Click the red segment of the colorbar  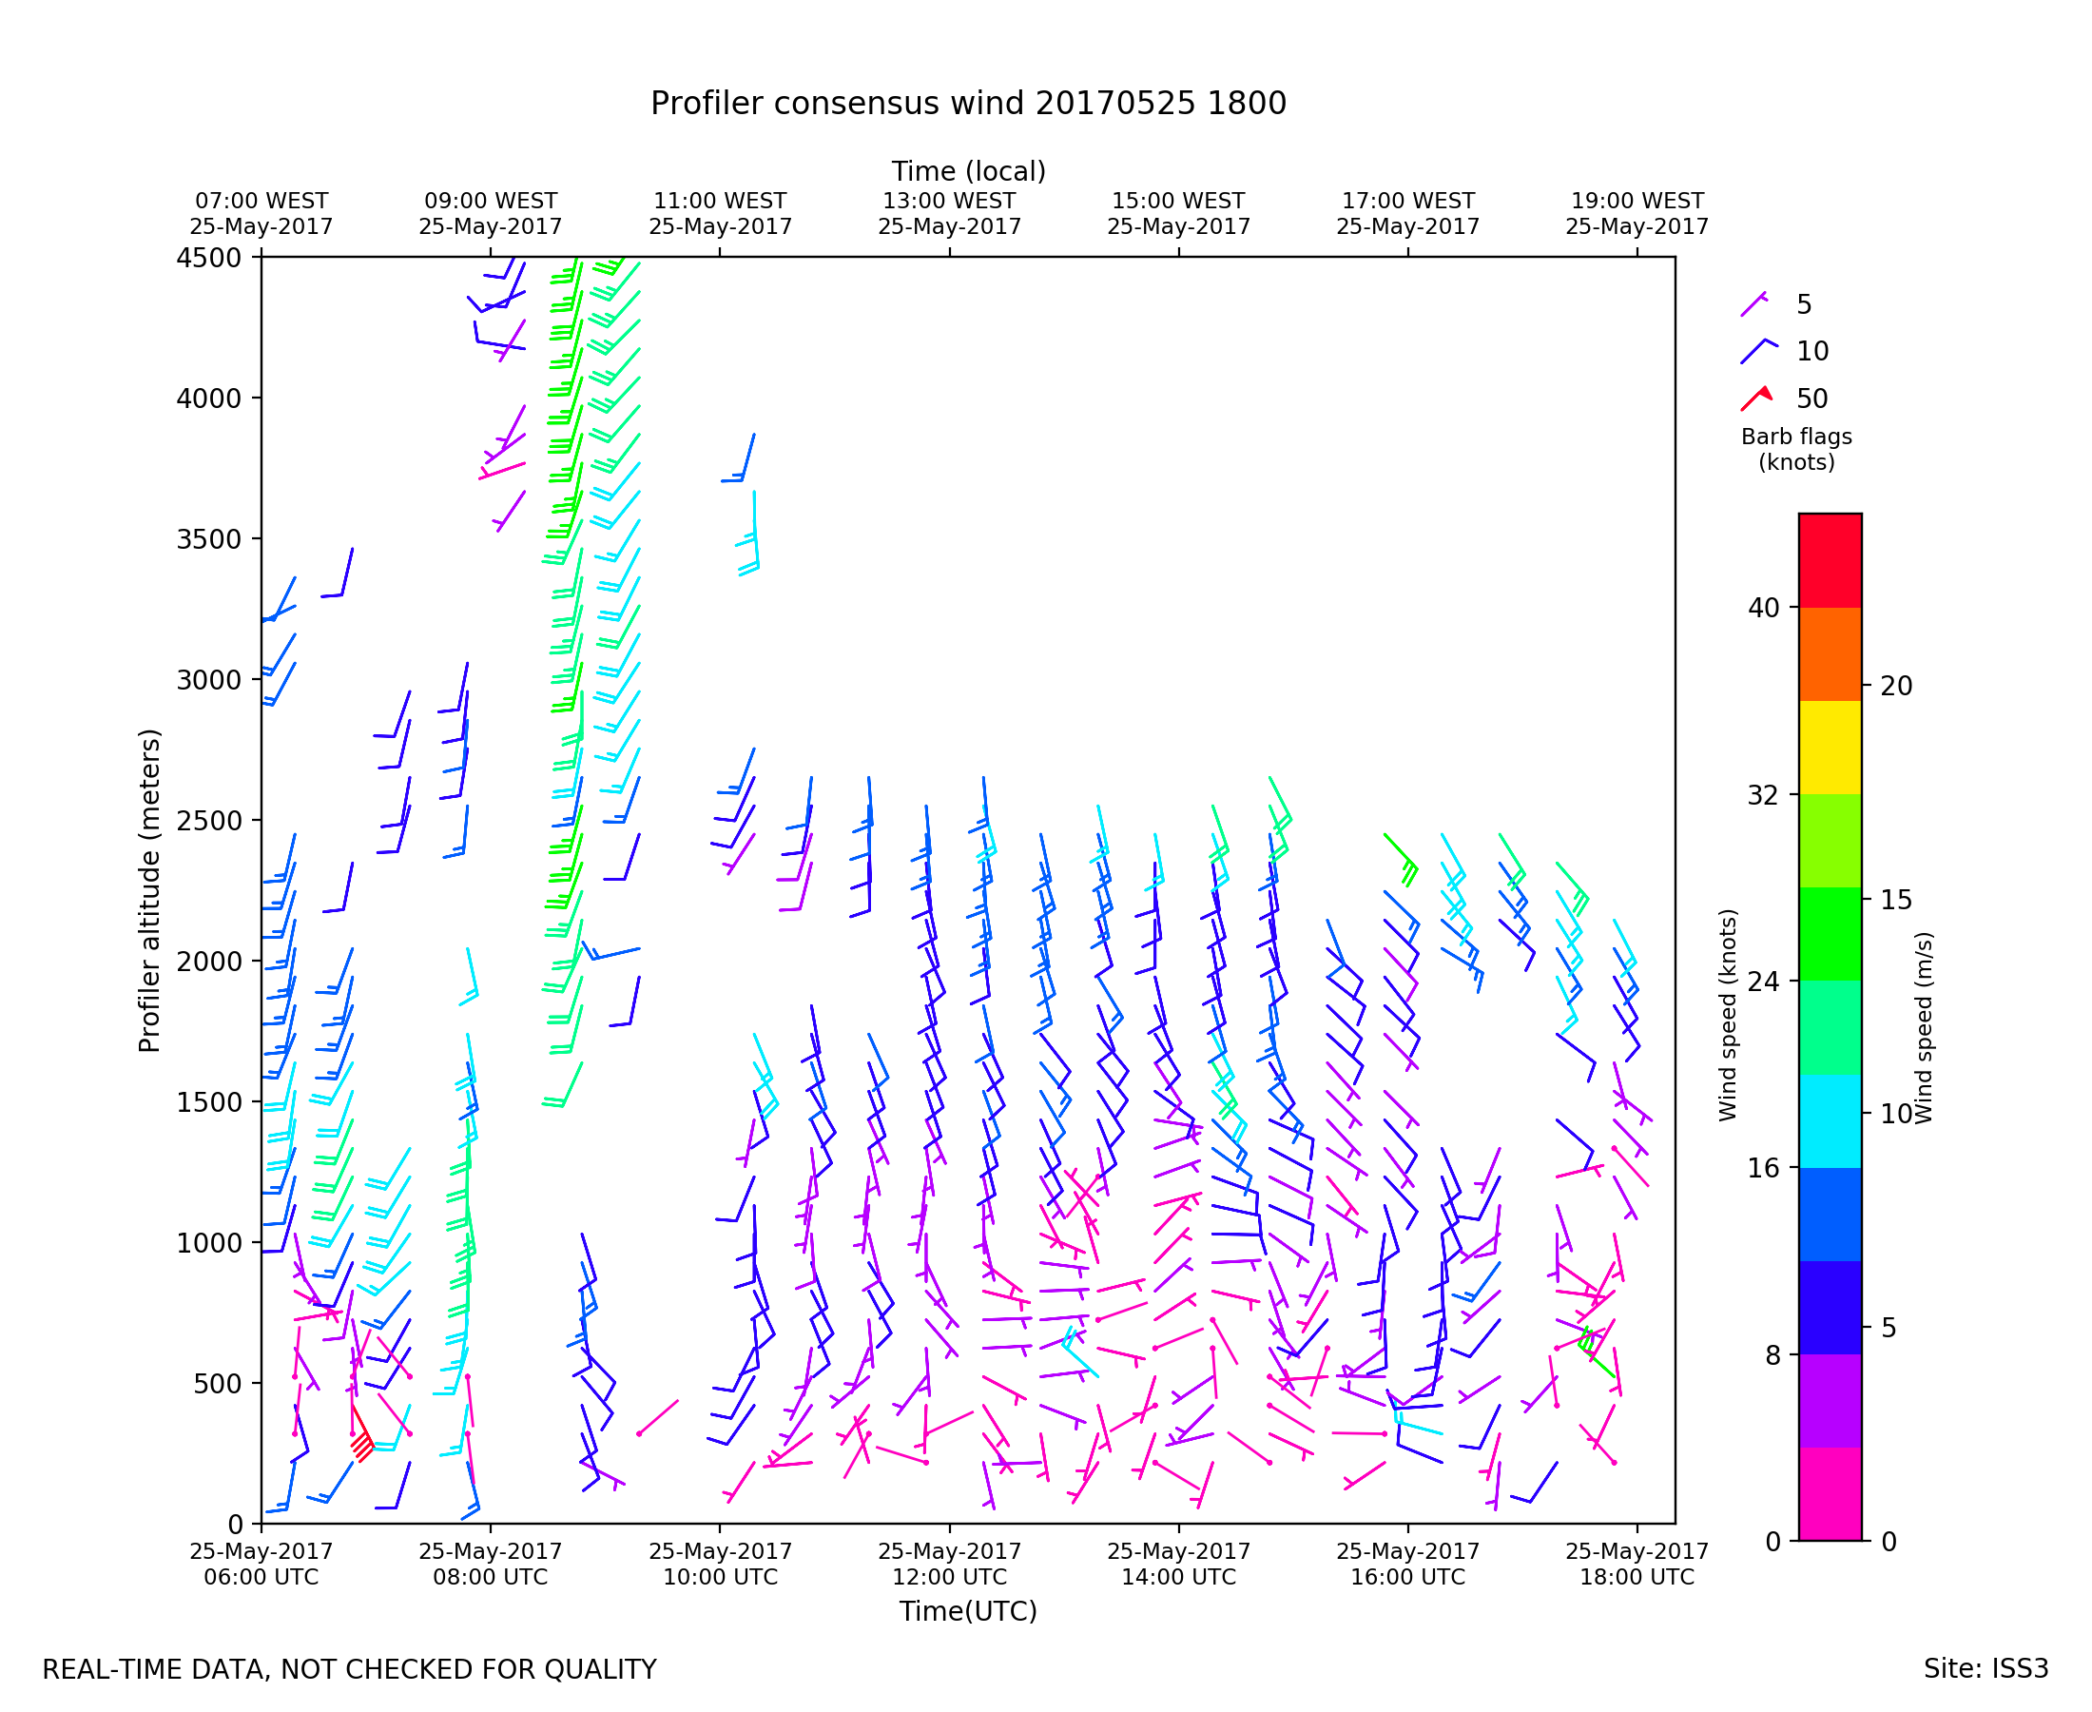[1830, 560]
